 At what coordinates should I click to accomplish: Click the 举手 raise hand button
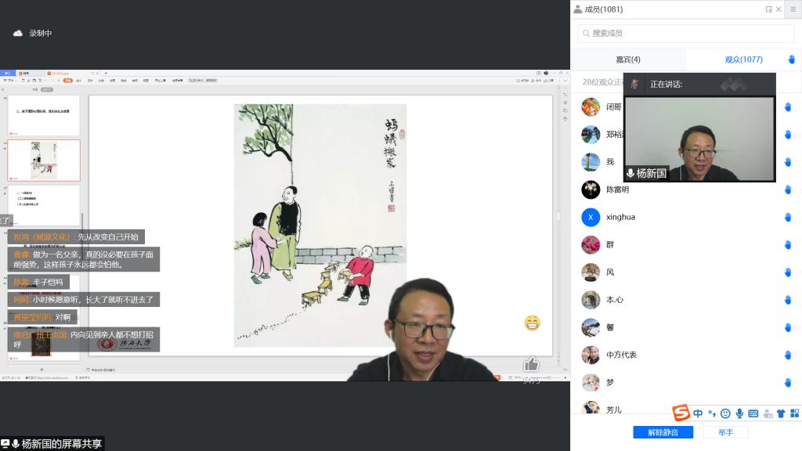coord(725,432)
